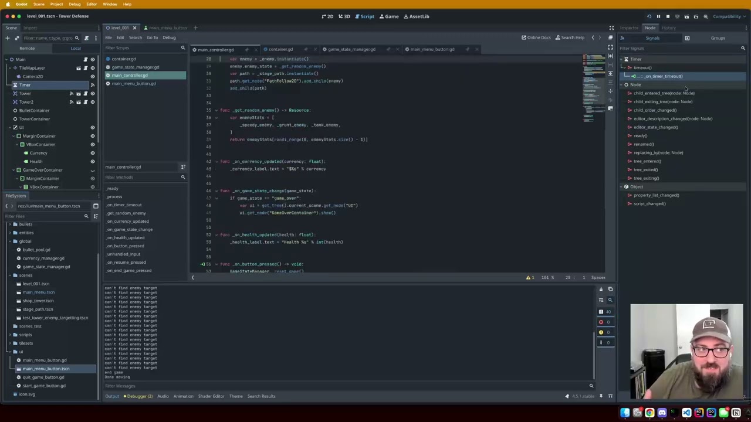Viewport: 751px width, 422px height.
Task: Switch to the AssetLib workspace
Action: 416,16
